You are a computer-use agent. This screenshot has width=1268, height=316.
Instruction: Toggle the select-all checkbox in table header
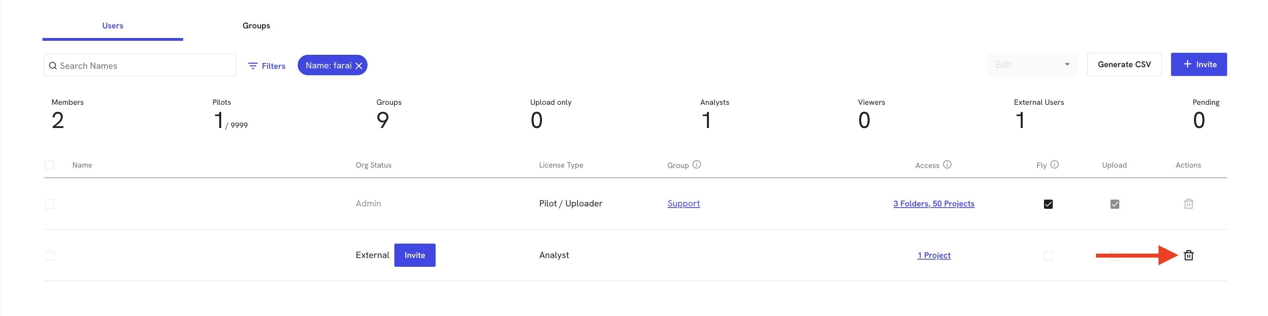click(50, 165)
